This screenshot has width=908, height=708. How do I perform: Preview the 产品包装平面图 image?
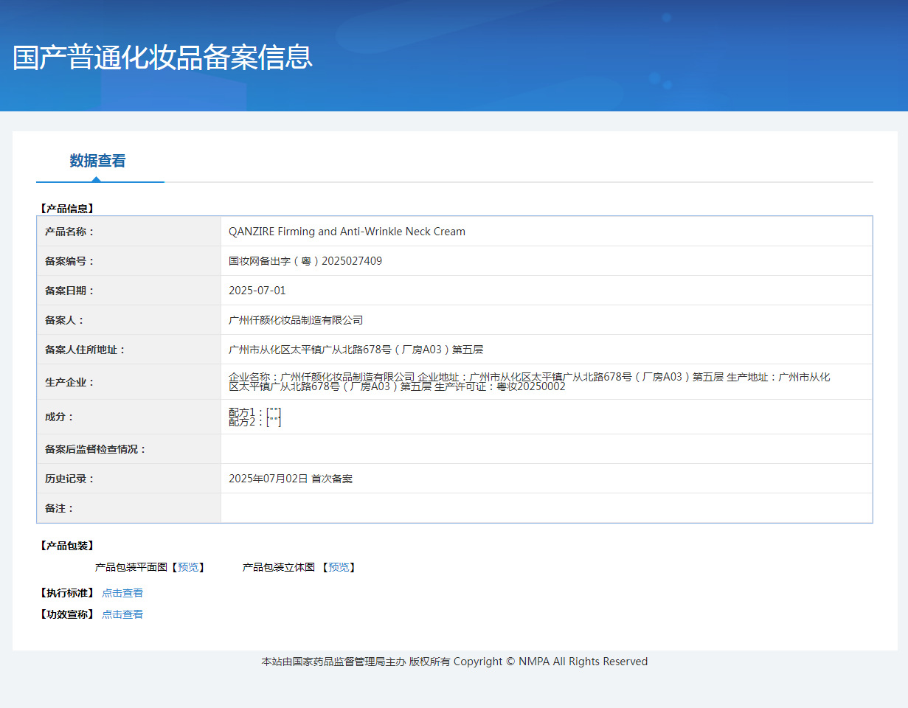[188, 567]
